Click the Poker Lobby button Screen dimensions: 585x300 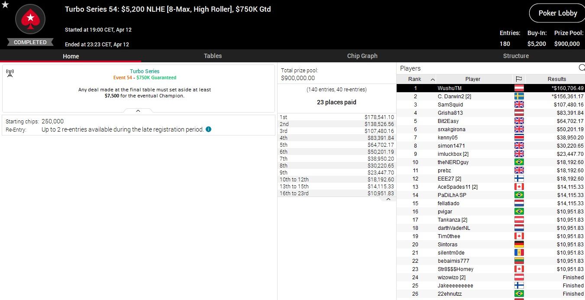[557, 13]
